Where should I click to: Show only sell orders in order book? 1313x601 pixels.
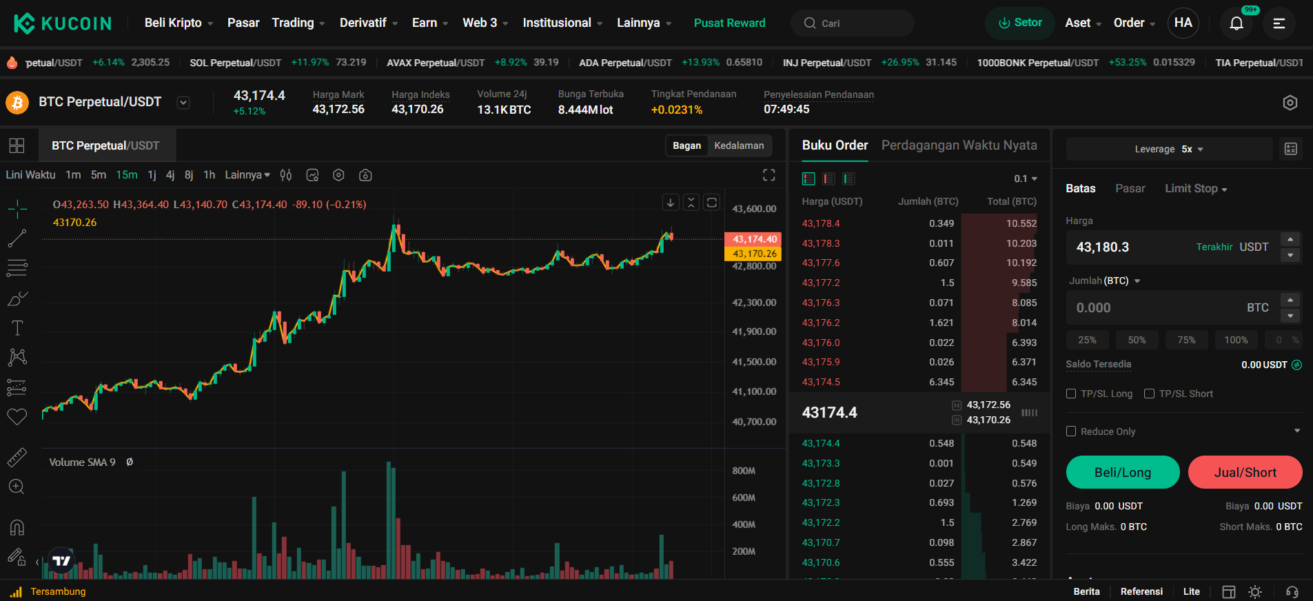click(x=828, y=179)
